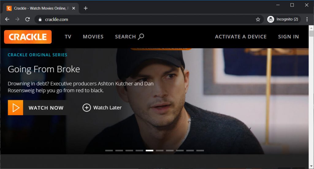This screenshot has height=169, width=314.
Task: Open the TV menu
Action: pos(68,37)
